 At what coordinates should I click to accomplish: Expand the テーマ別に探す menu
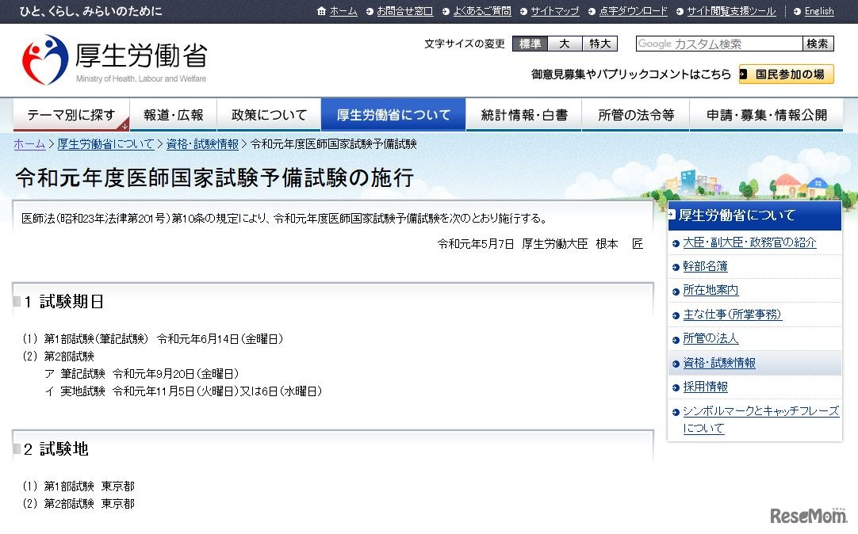point(71,115)
